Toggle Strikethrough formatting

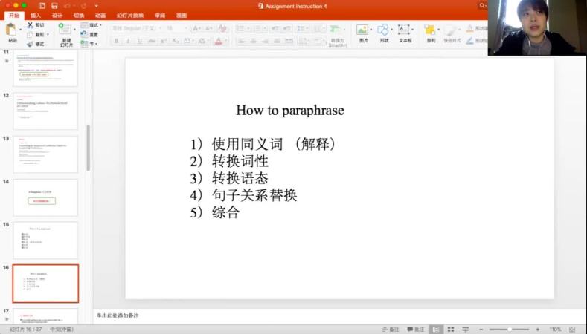pos(152,41)
